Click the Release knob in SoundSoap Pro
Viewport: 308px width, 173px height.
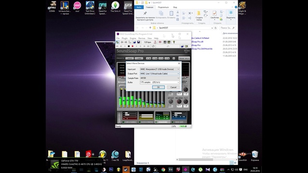pyautogui.click(x=179, y=101)
